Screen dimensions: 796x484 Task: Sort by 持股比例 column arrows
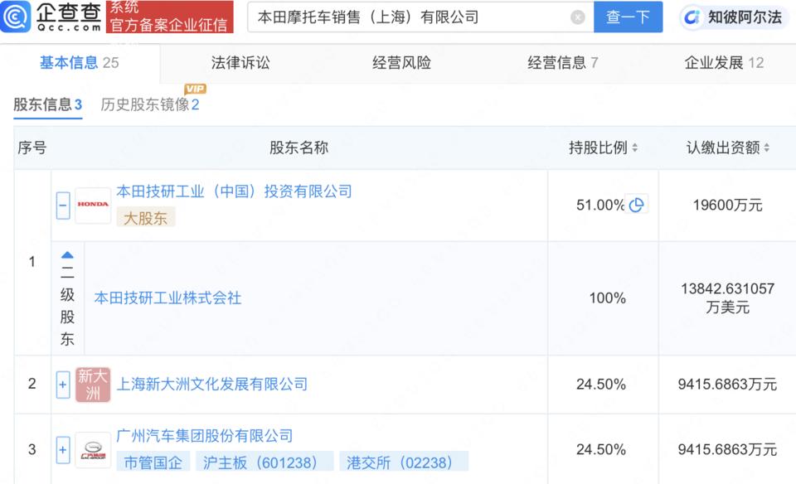[634, 148]
